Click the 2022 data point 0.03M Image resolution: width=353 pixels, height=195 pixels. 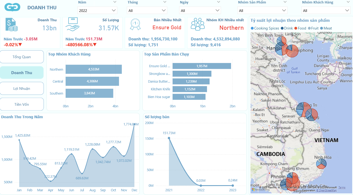coord(201,185)
